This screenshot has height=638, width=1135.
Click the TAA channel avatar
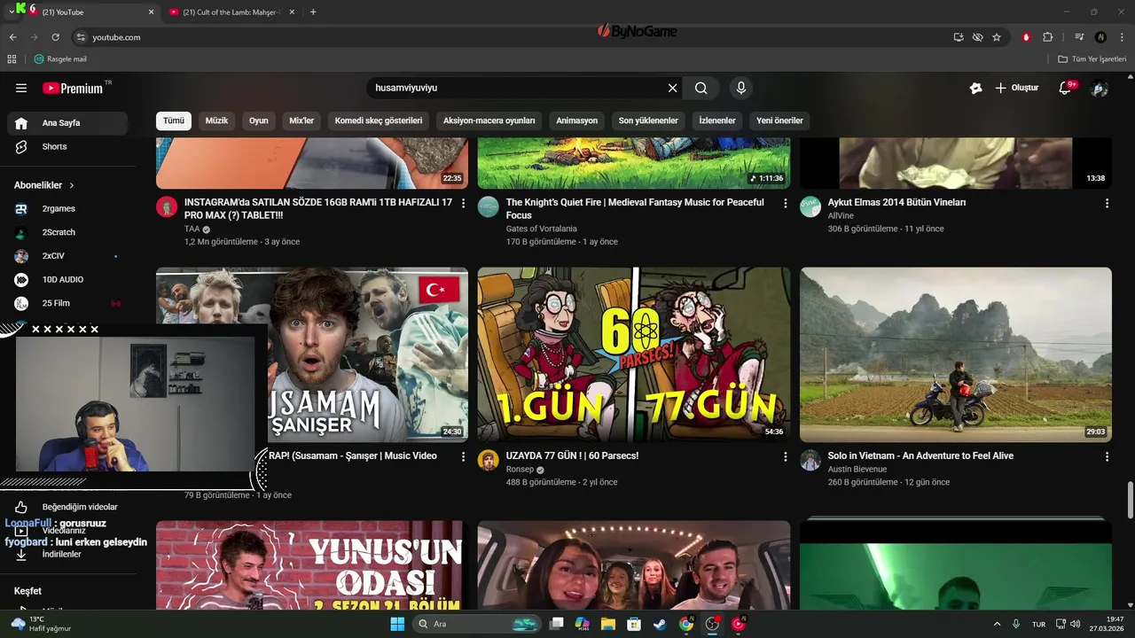(x=167, y=206)
